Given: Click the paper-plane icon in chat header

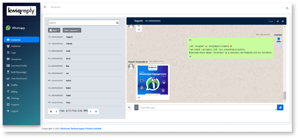Looking at the screenshot, I should pos(278,21).
